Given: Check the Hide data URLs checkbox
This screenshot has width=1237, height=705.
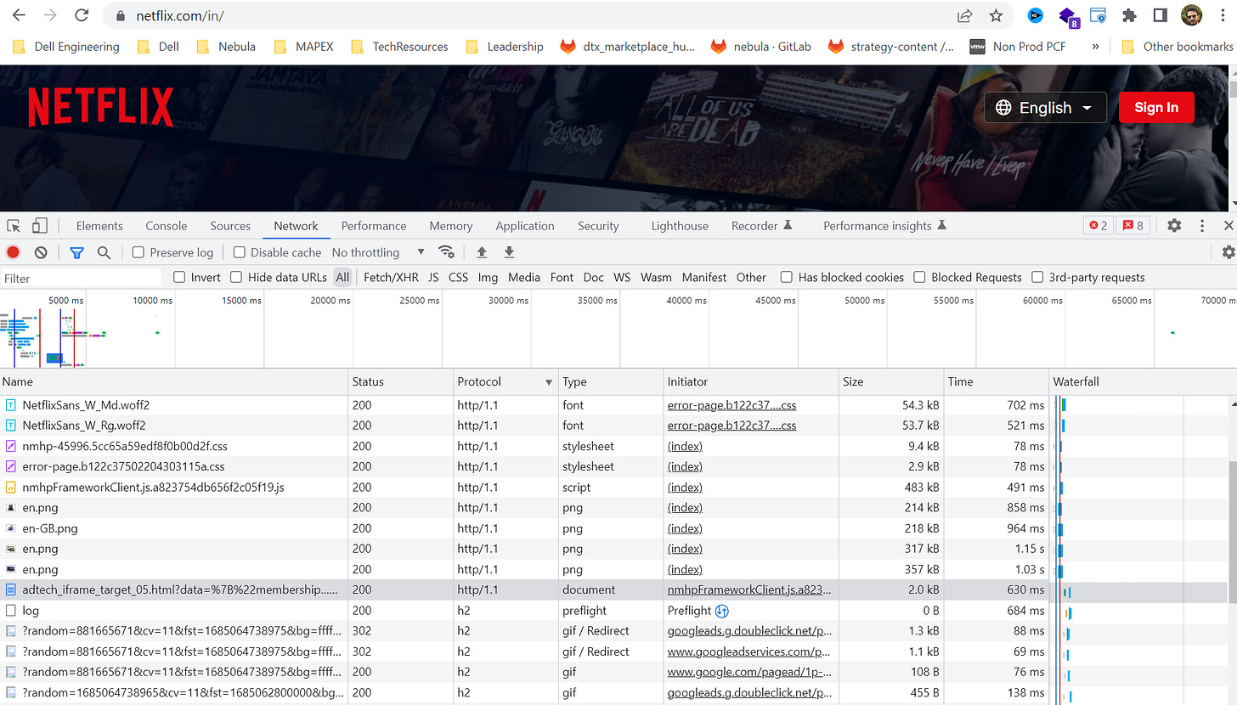Looking at the screenshot, I should [x=236, y=277].
